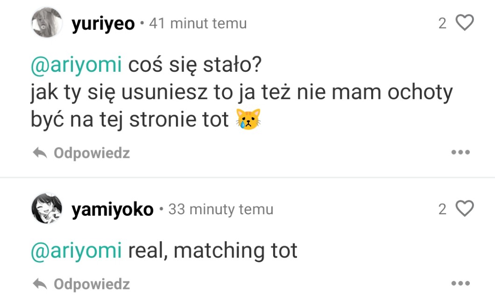The image size is (495, 307).
Task: Like yuriyeo's comment with the heart
Action: [464, 22]
